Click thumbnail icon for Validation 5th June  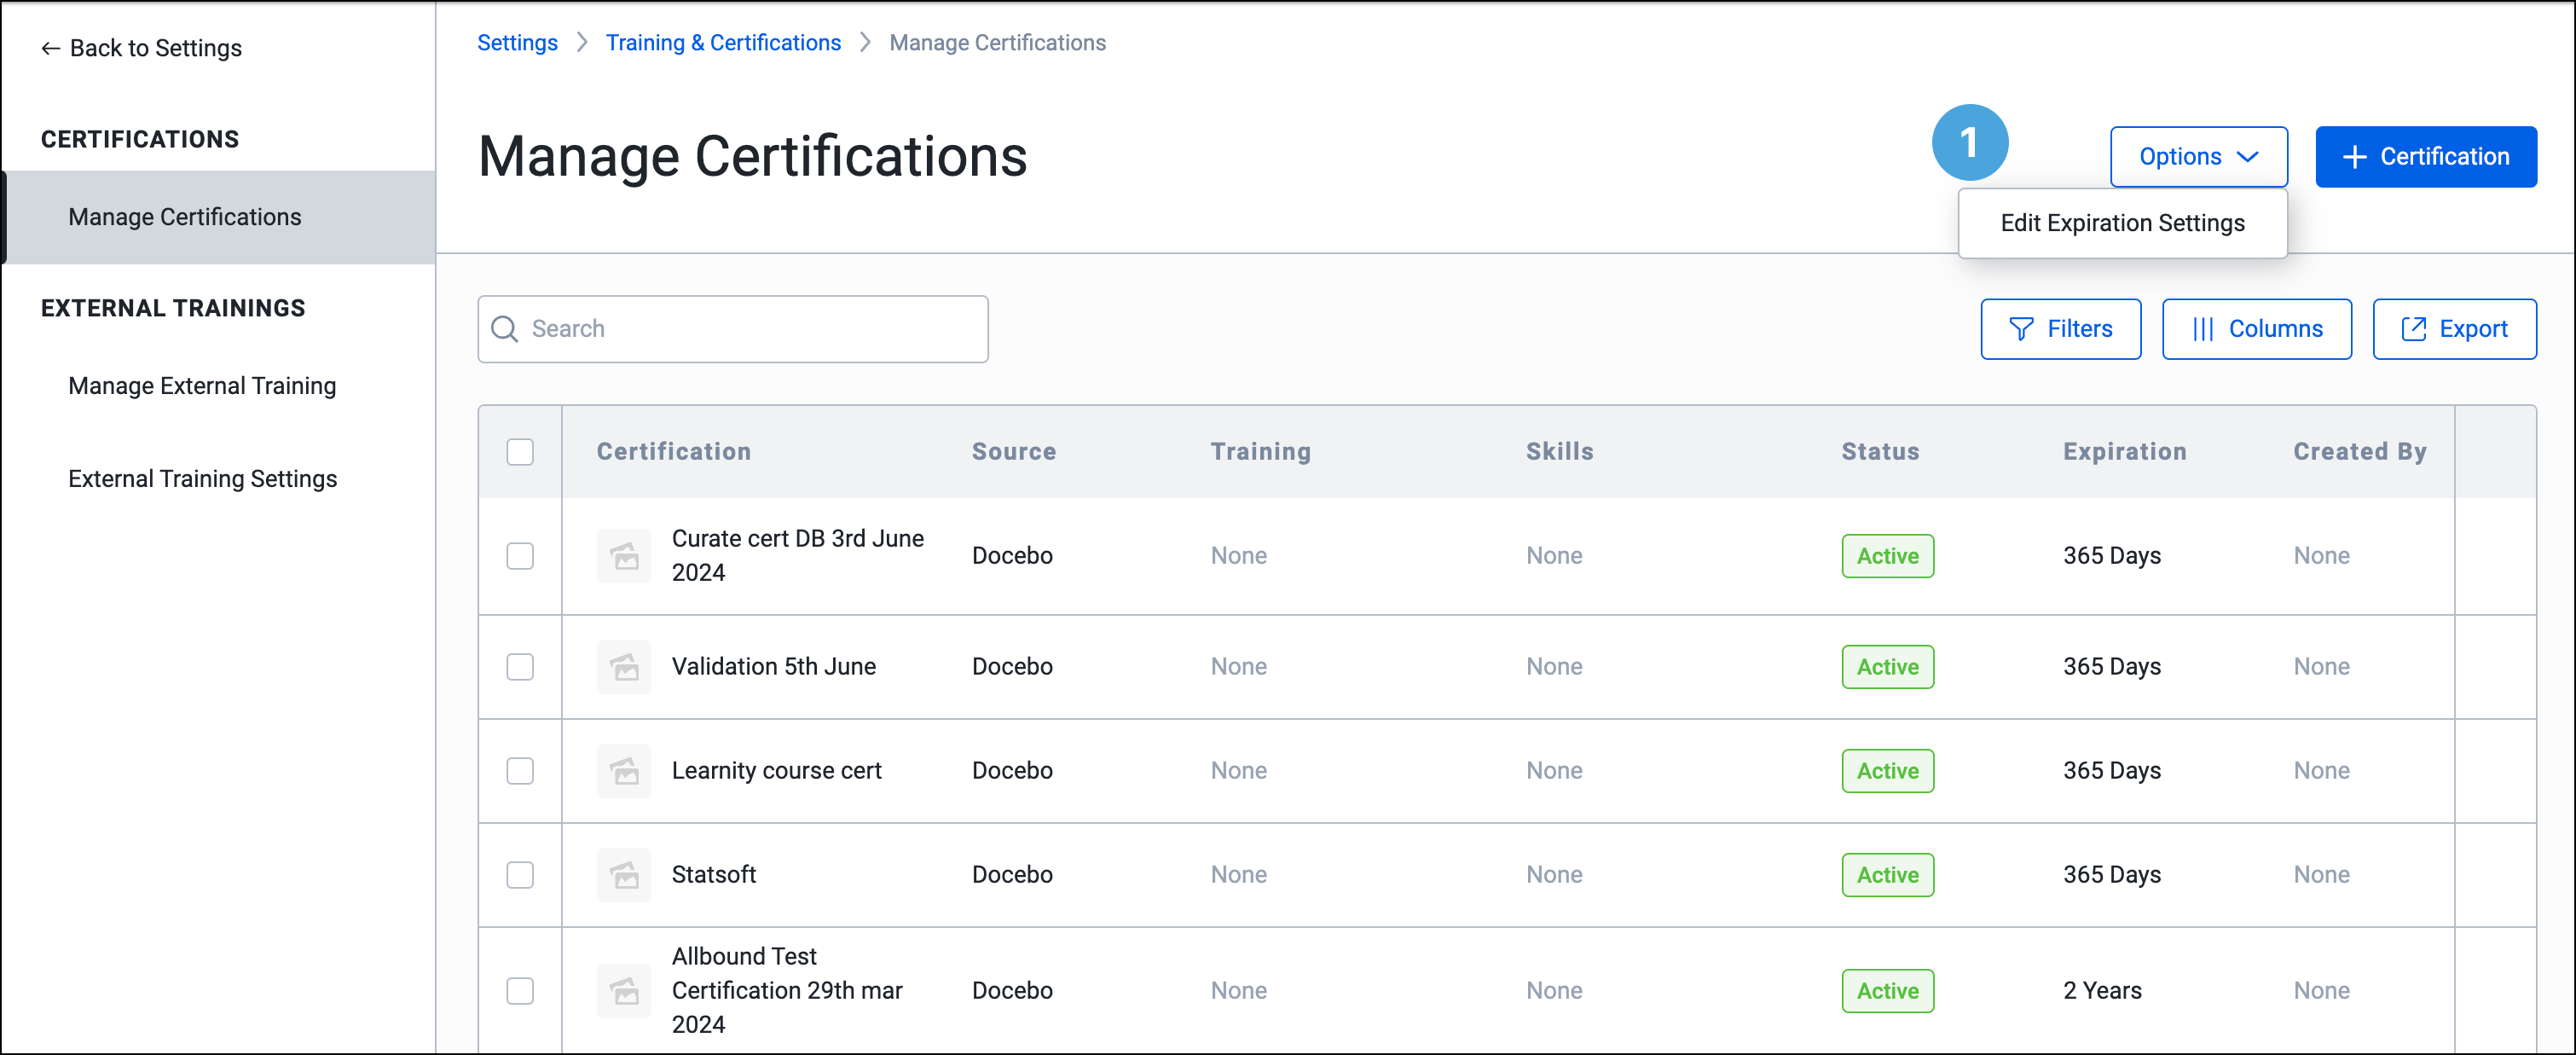click(x=624, y=667)
